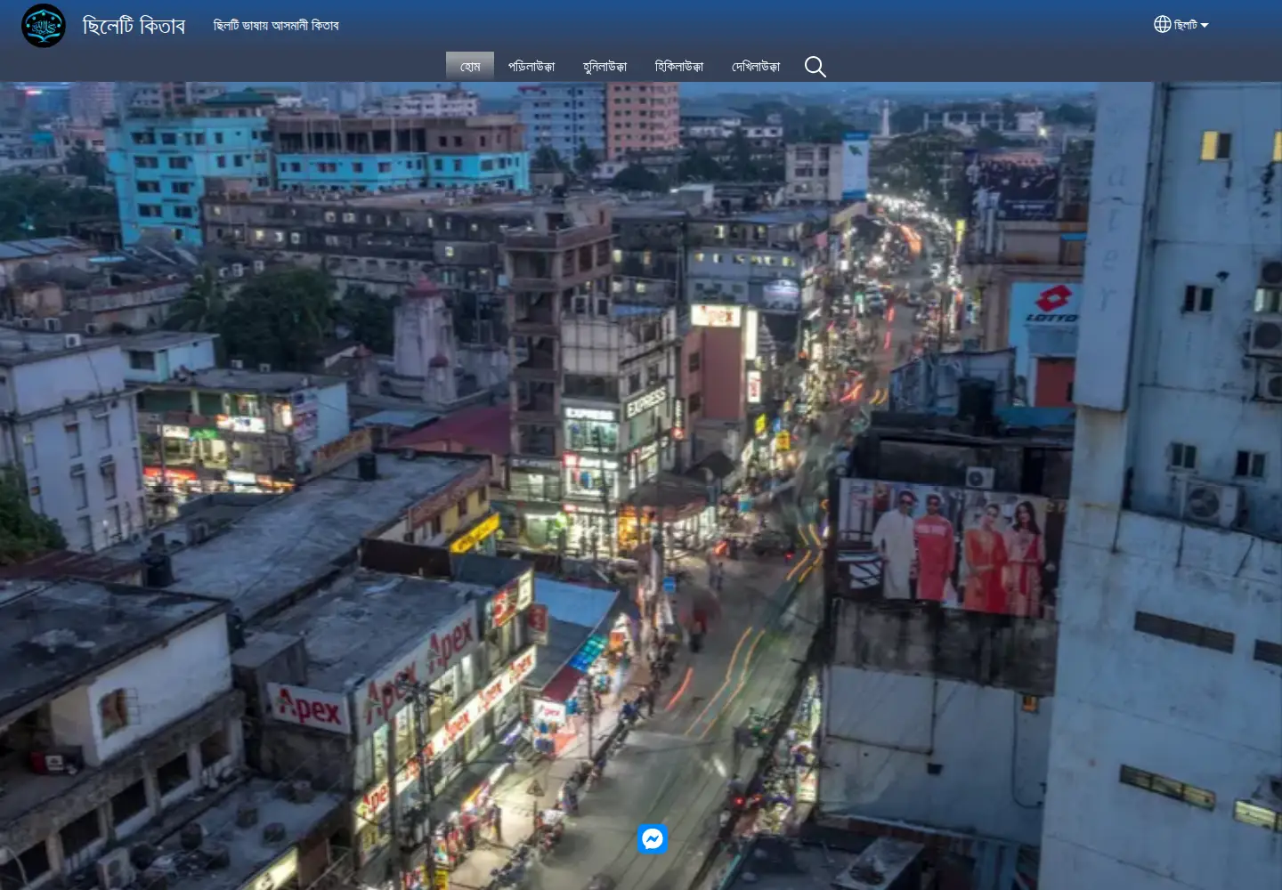Click the ছিলেটি কিতাব site title
This screenshot has width=1282, height=890.
tap(134, 26)
